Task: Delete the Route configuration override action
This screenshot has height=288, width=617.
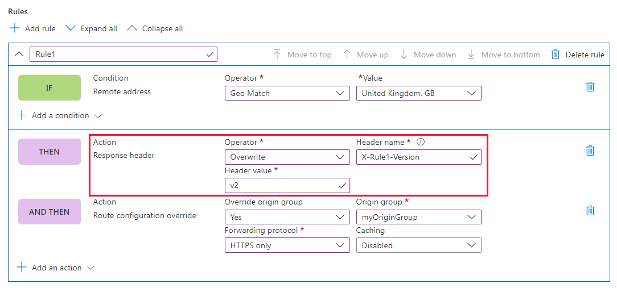Action: tap(590, 210)
